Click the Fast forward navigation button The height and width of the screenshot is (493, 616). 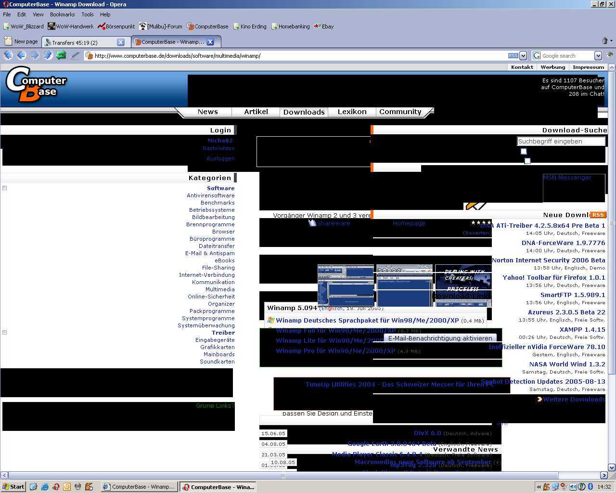coord(48,55)
